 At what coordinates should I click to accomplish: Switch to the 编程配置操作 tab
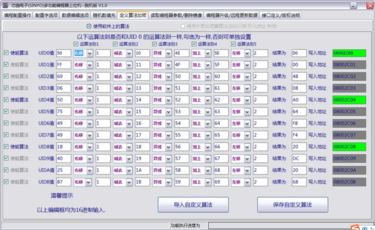[x=17, y=15]
